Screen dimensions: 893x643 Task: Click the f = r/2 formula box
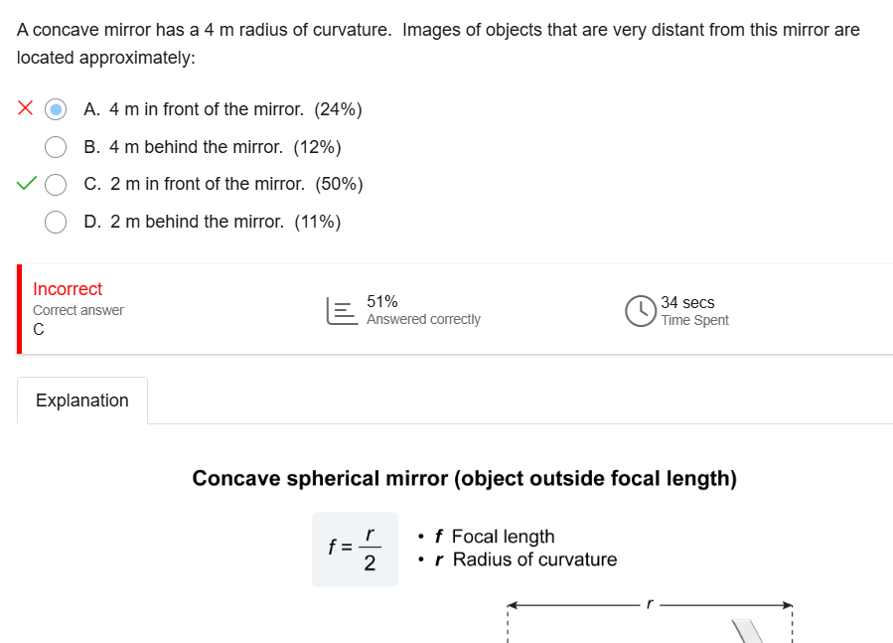coord(355,549)
